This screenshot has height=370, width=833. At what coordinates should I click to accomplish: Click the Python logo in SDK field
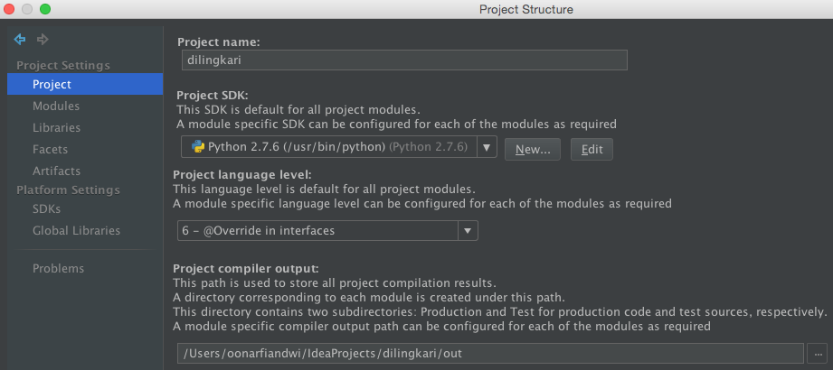point(197,147)
